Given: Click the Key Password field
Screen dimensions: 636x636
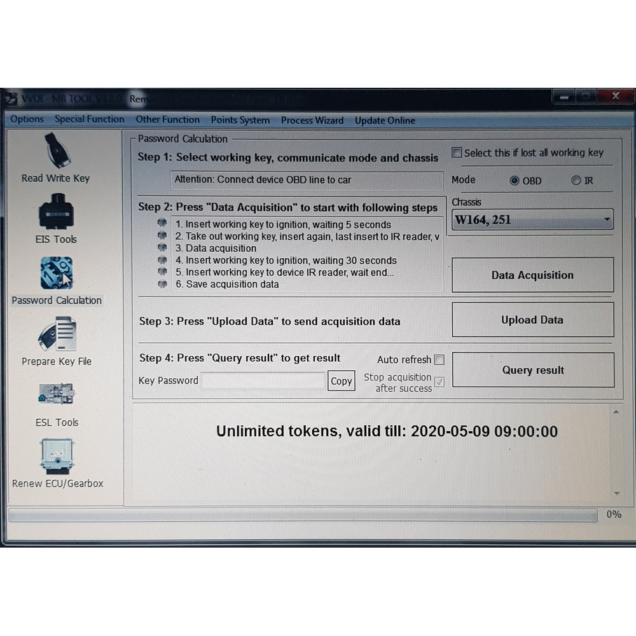Looking at the screenshot, I should 263,380.
